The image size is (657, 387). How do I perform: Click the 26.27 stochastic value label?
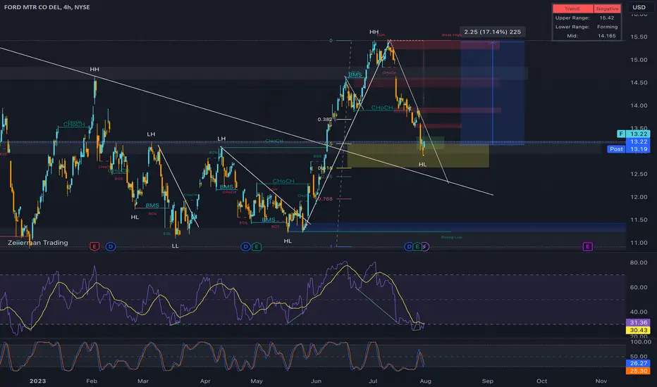click(x=638, y=363)
